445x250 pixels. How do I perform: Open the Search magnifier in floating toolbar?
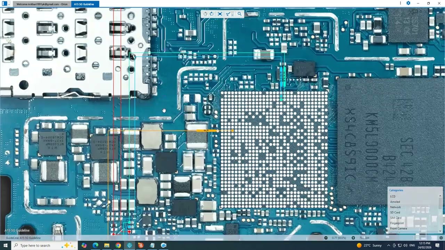pos(240,14)
